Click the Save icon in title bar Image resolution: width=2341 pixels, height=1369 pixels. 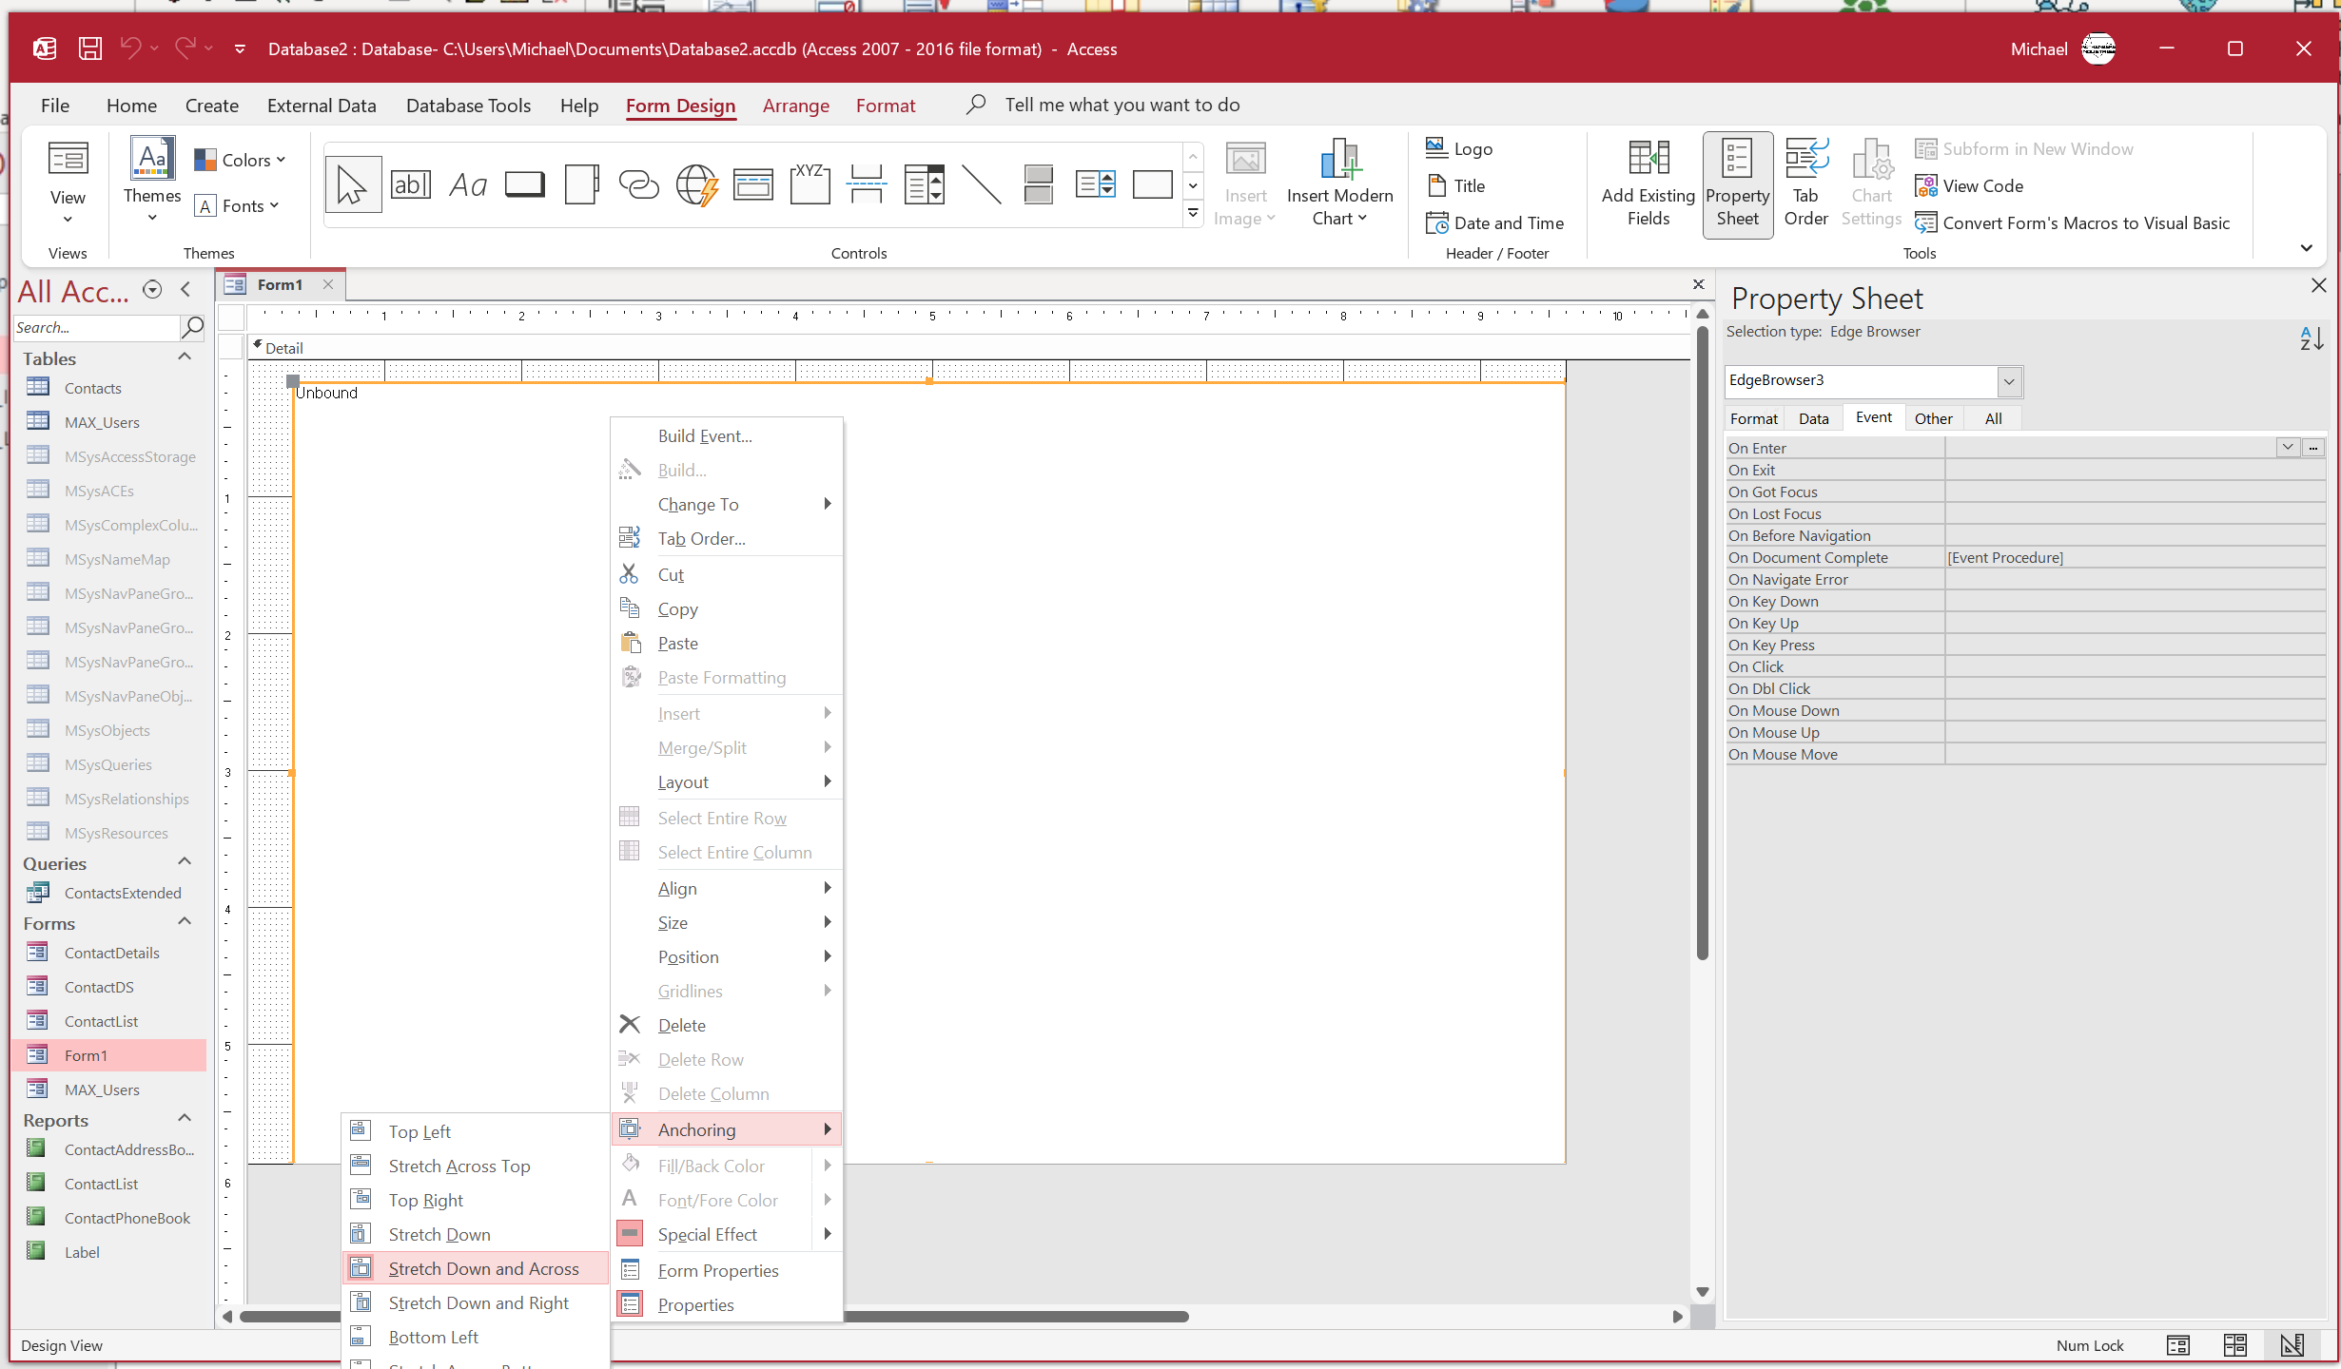pyautogui.click(x=90, y=48)
